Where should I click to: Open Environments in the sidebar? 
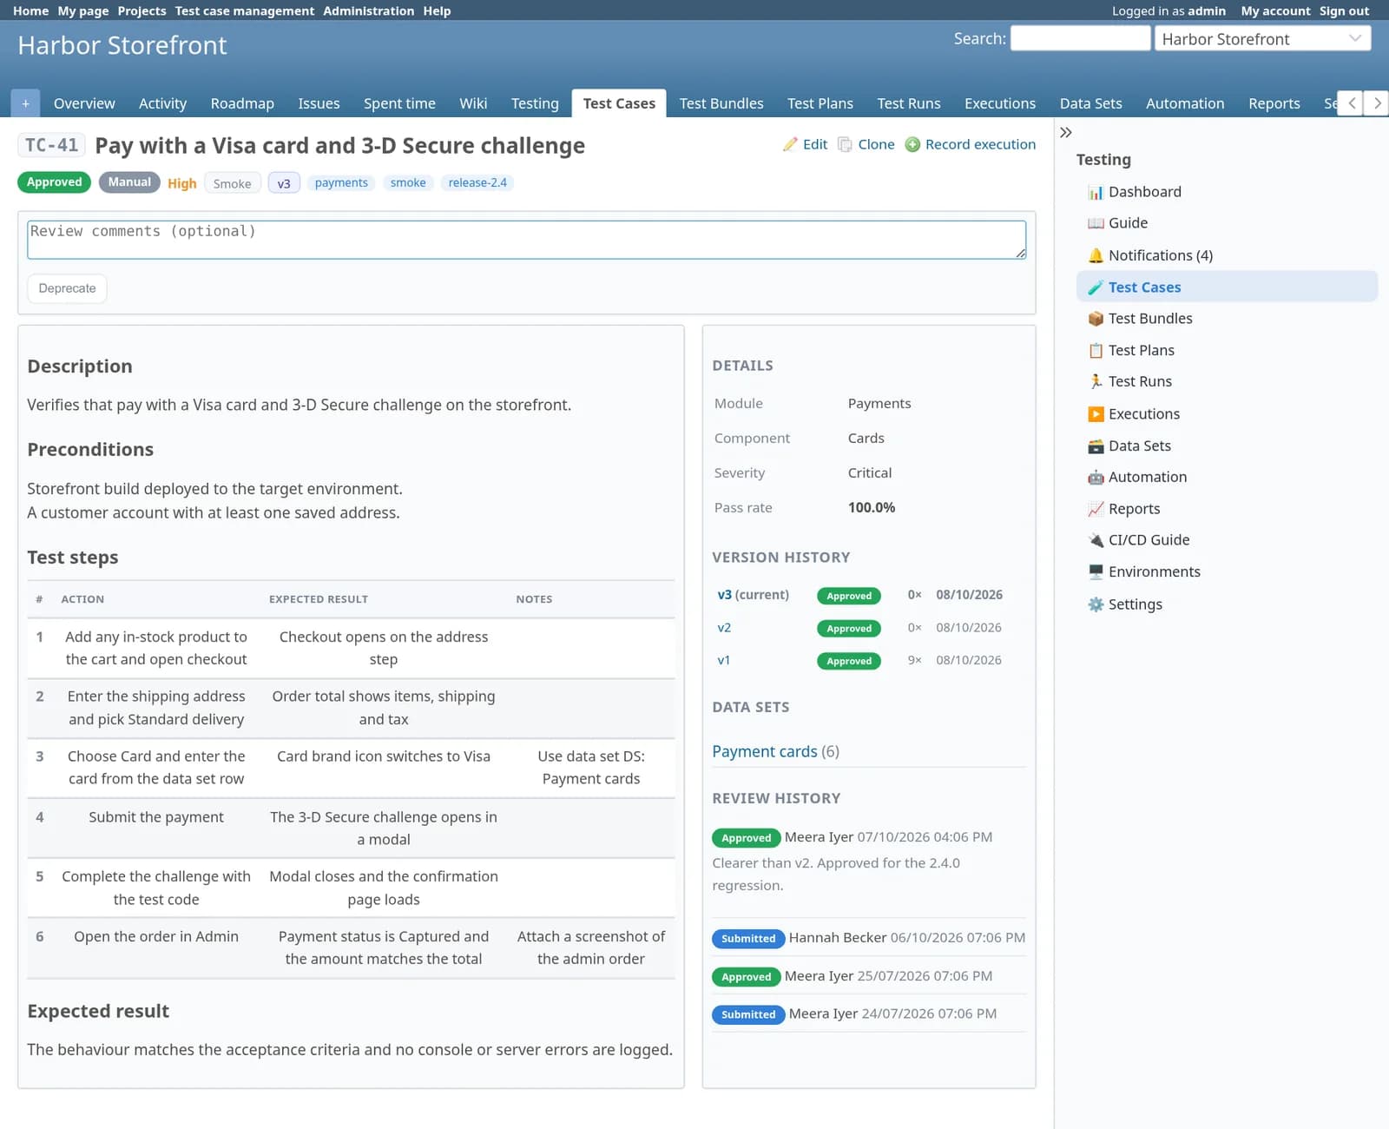pyautogui.click(x=1154, y=571)
